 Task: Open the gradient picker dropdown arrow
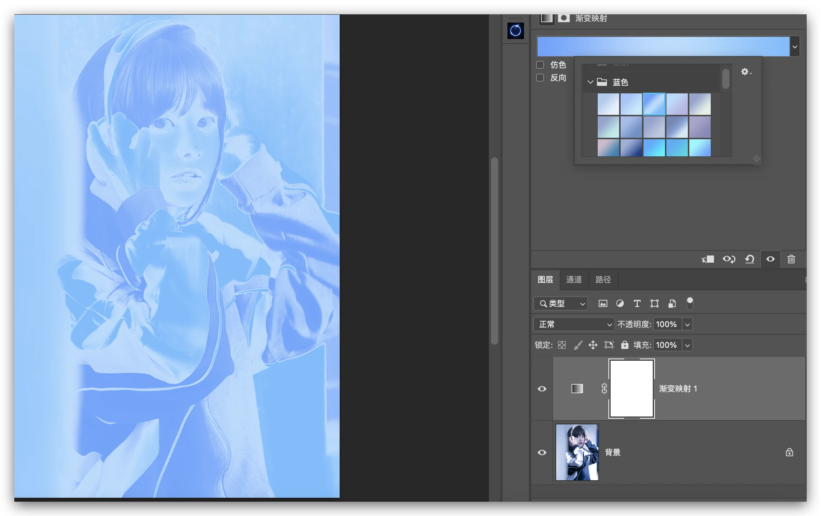[795, 47]
